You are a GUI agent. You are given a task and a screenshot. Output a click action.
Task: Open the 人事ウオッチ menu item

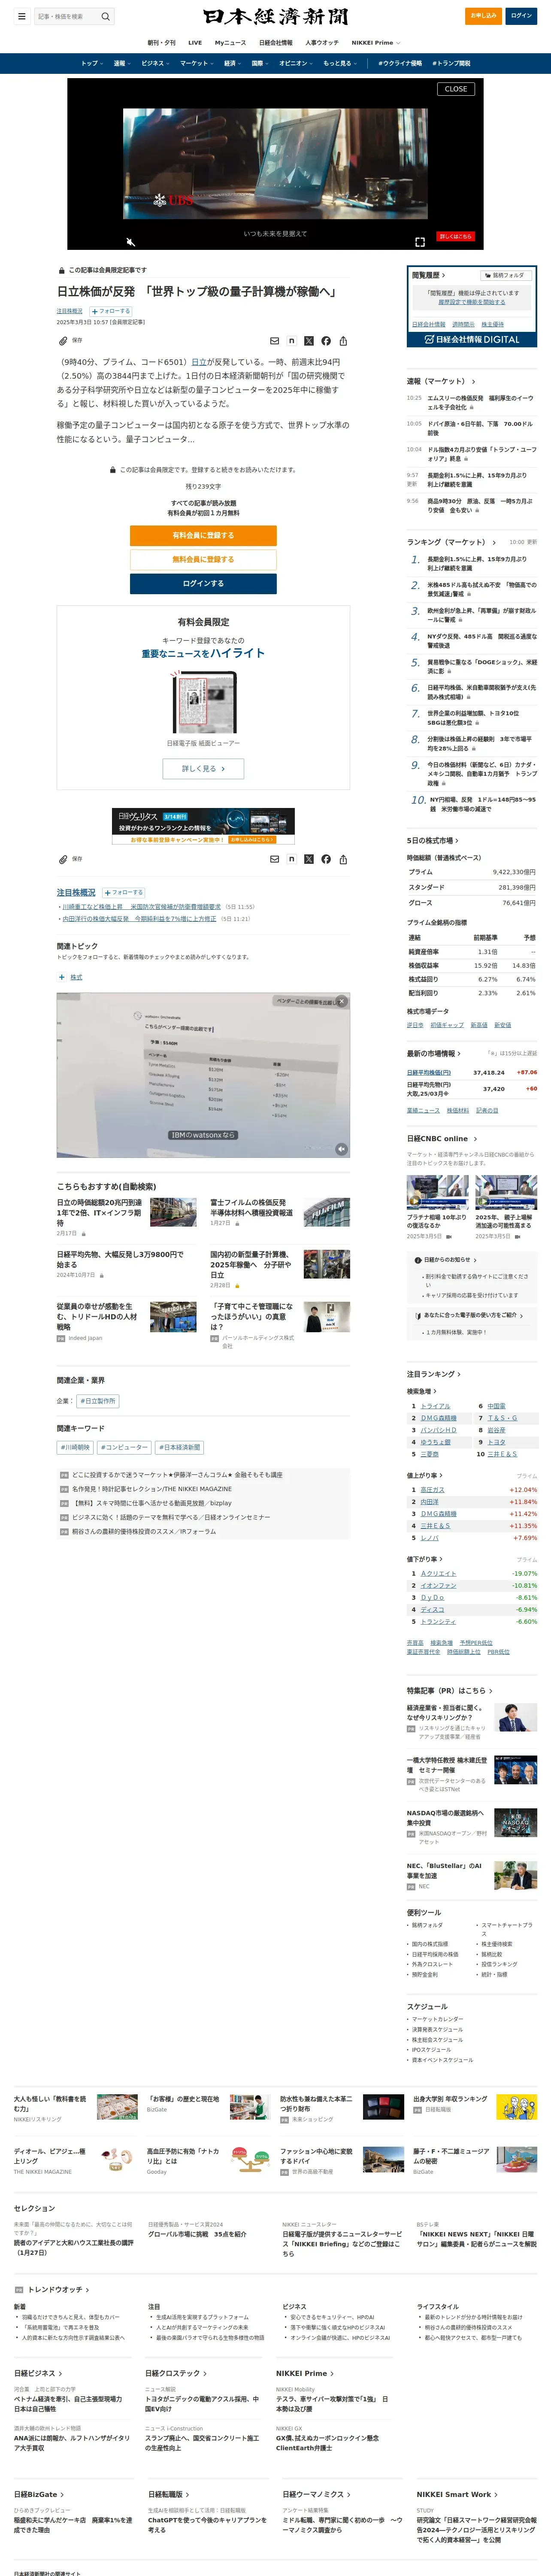[322, 43]
